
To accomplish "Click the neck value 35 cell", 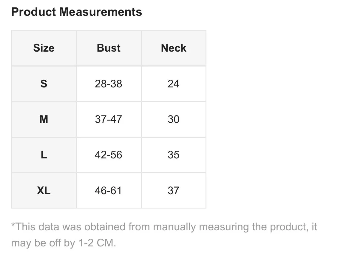I will click(x=174, y=155).
